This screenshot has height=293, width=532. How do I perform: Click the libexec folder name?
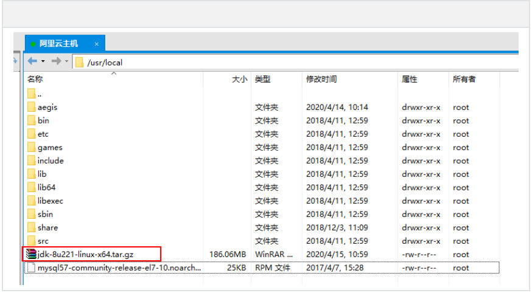50,201
